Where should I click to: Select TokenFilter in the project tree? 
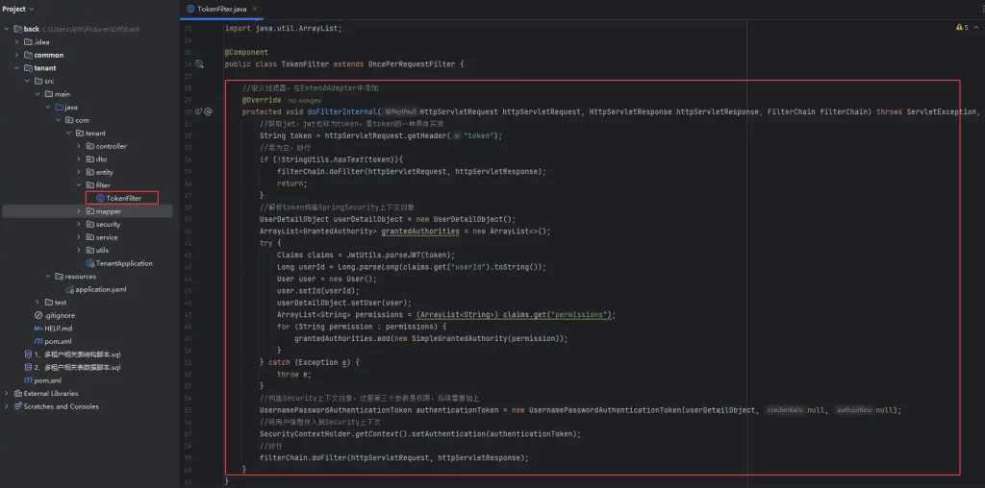click(x=123, y=198)
